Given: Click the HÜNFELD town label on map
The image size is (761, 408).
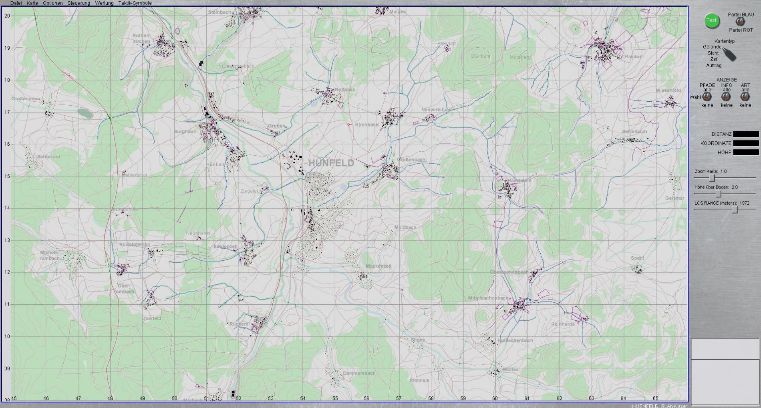Looking at the screenshot, I should [x=331, y=163].
